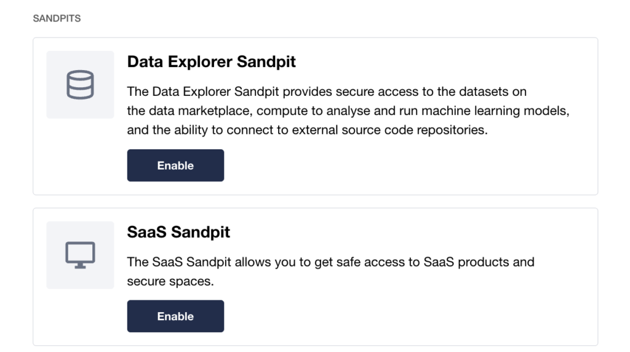This screenshot has width=630, height=352.
Task: Click the words "secure spaces." in SaaS card
Action: click(x=170, y=281)
